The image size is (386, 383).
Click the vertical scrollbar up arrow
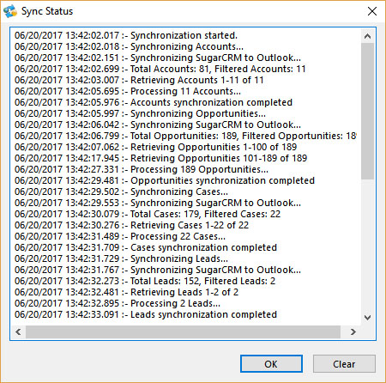click(367, 36)
